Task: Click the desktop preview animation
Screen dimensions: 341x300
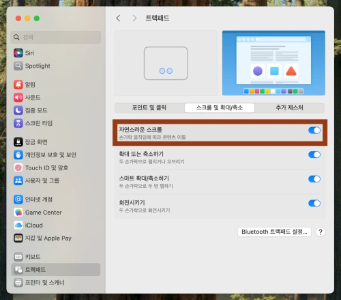Action: (x=273, y=63)
